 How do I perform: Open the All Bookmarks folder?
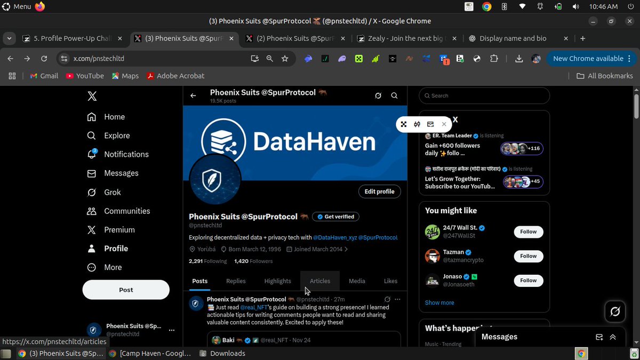coord(605,76)
